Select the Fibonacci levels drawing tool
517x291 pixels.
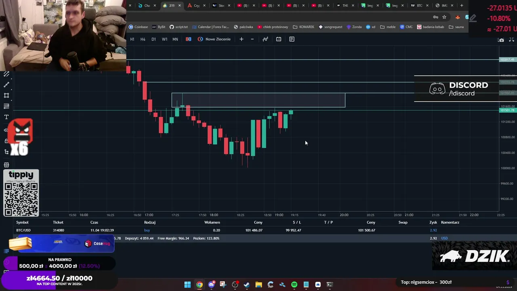click(x=6, y=106)
